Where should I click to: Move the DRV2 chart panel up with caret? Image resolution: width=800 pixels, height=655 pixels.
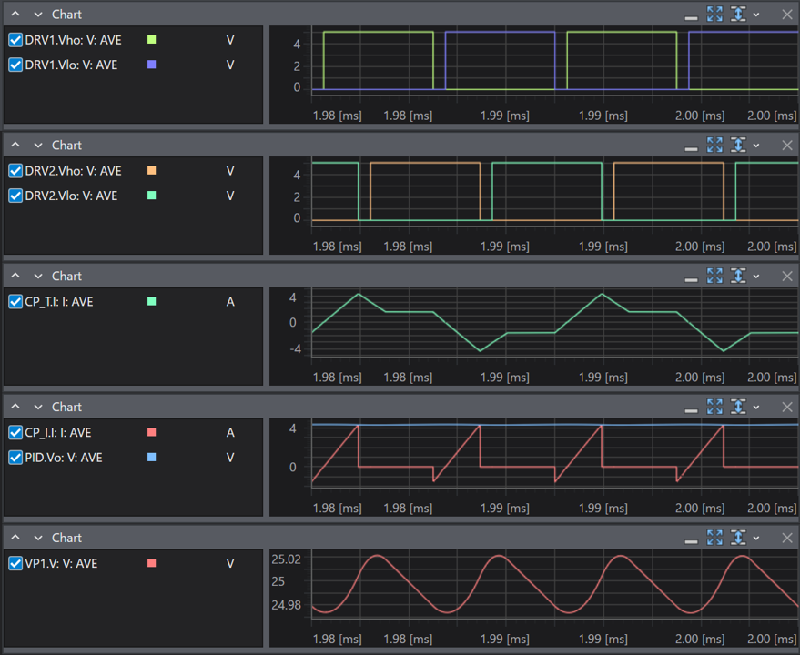click(15, 146)
